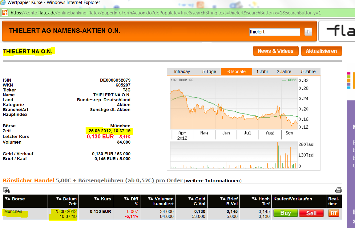The image size is (355, 228).
Task: Click the RT realtime quote button
Action: click(x=333, y=213)
